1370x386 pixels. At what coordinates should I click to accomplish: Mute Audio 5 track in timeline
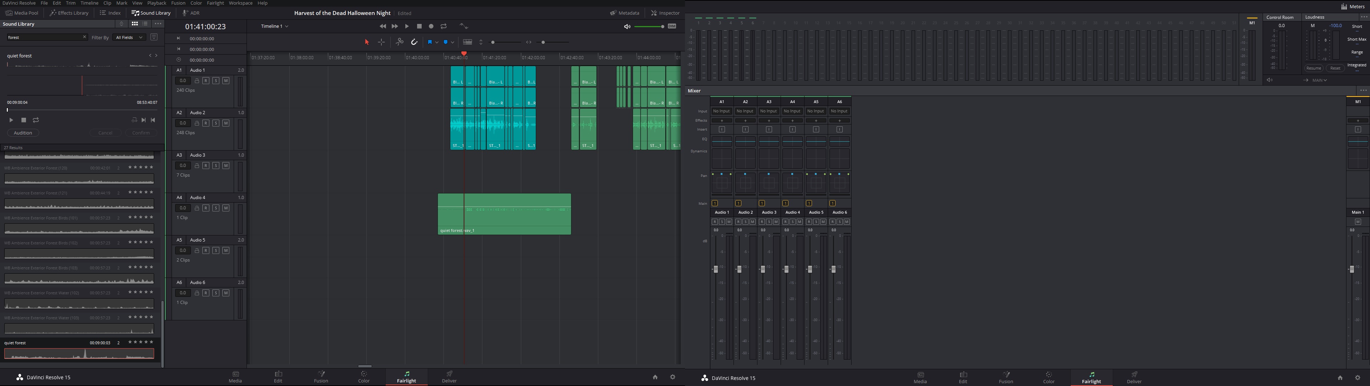225,250
